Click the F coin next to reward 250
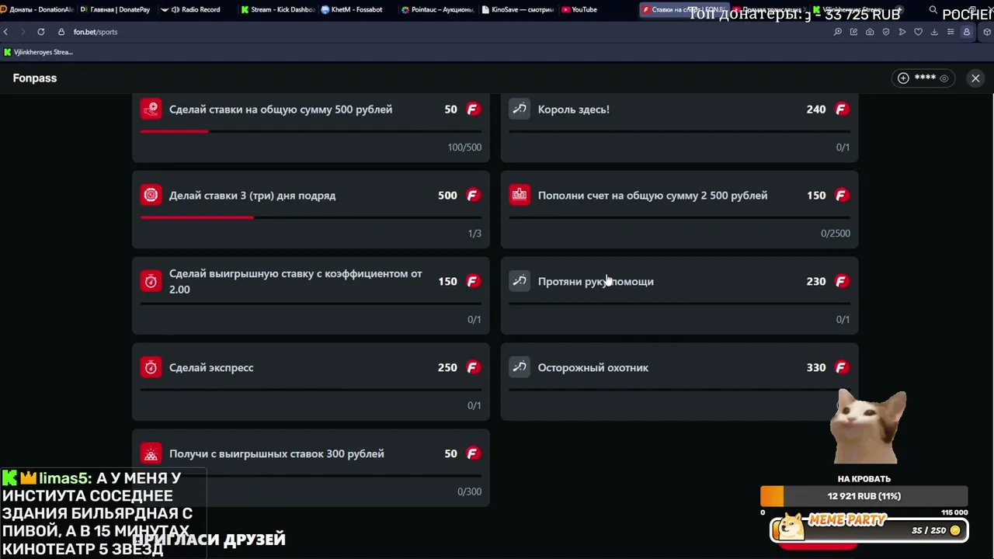 (472, 368)
